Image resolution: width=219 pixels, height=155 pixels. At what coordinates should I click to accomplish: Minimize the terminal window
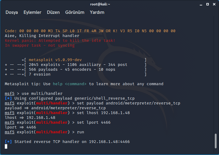(x=201, y=5)
